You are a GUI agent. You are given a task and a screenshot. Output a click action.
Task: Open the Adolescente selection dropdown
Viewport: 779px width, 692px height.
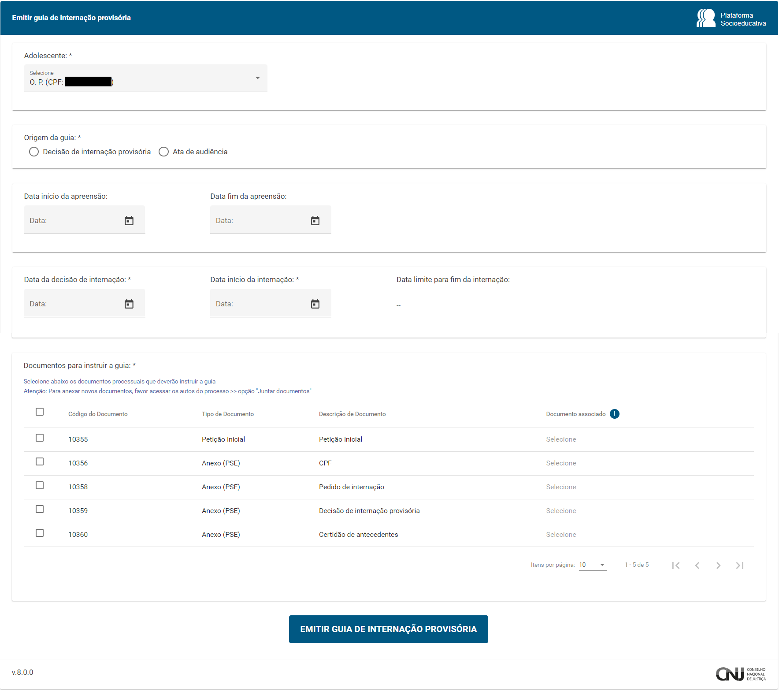[145, 78]
